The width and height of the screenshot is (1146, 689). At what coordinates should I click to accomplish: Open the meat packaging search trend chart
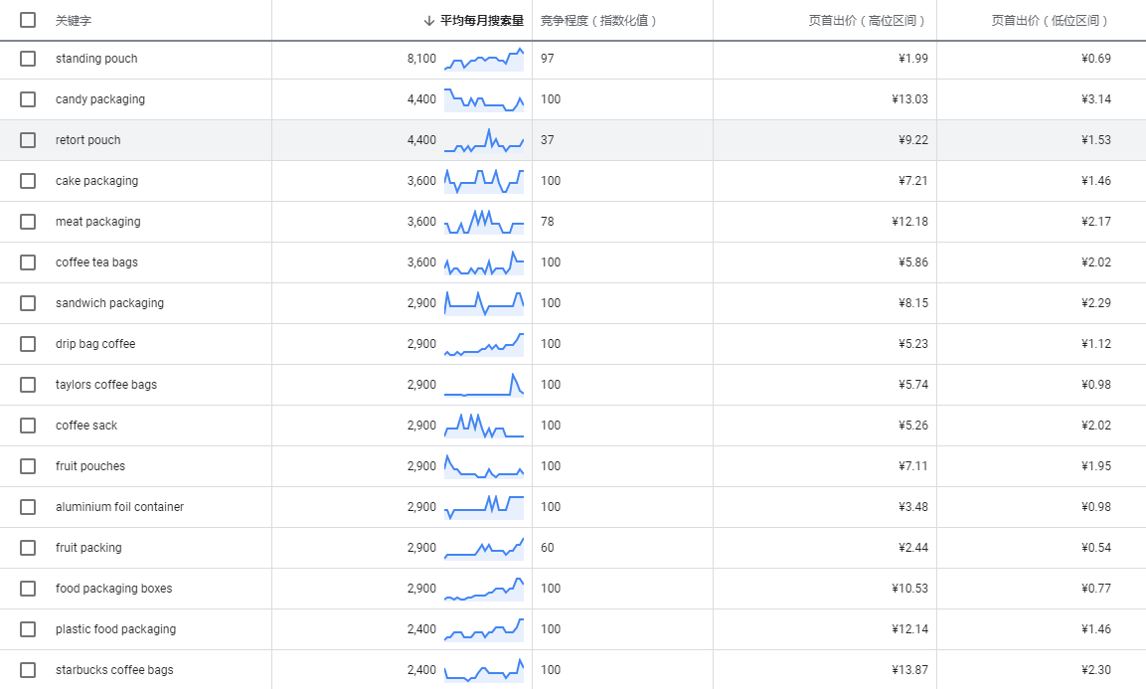484,222
